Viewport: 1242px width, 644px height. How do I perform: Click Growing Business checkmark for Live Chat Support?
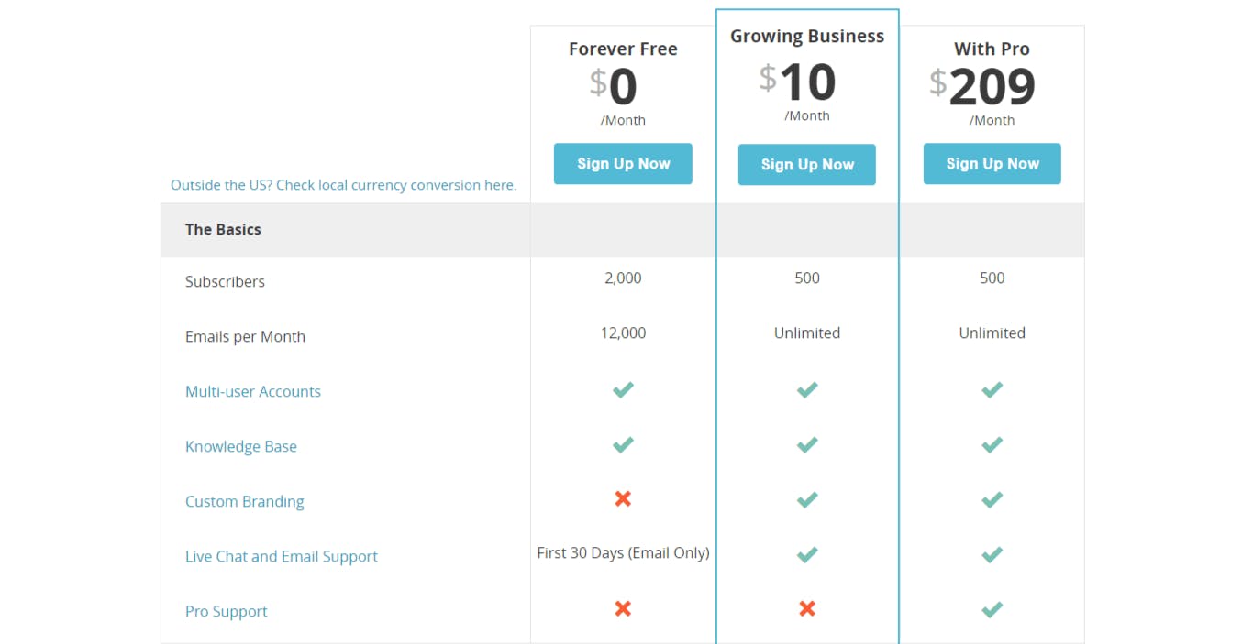point(807,555)
